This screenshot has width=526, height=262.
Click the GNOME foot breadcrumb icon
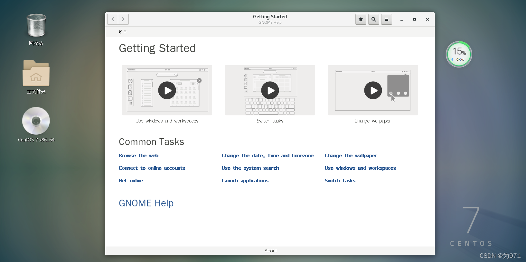(120, 32)
